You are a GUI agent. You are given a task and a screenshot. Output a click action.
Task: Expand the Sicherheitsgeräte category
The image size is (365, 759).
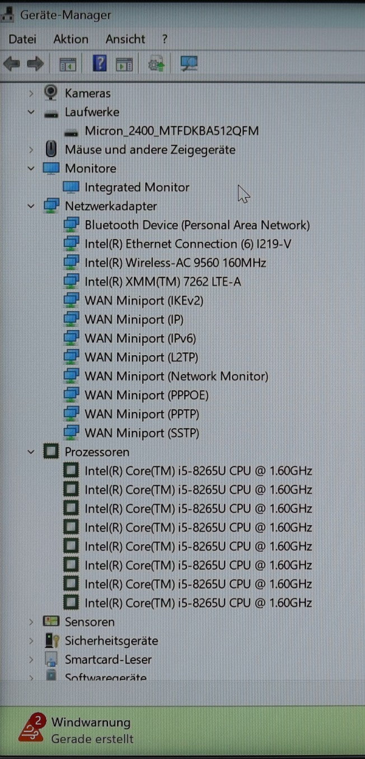[x=31, y=641]
